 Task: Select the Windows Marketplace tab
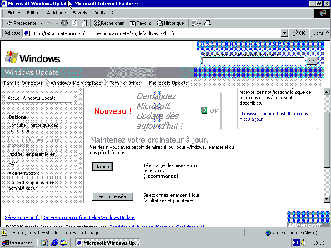click(x=76, y=83)
